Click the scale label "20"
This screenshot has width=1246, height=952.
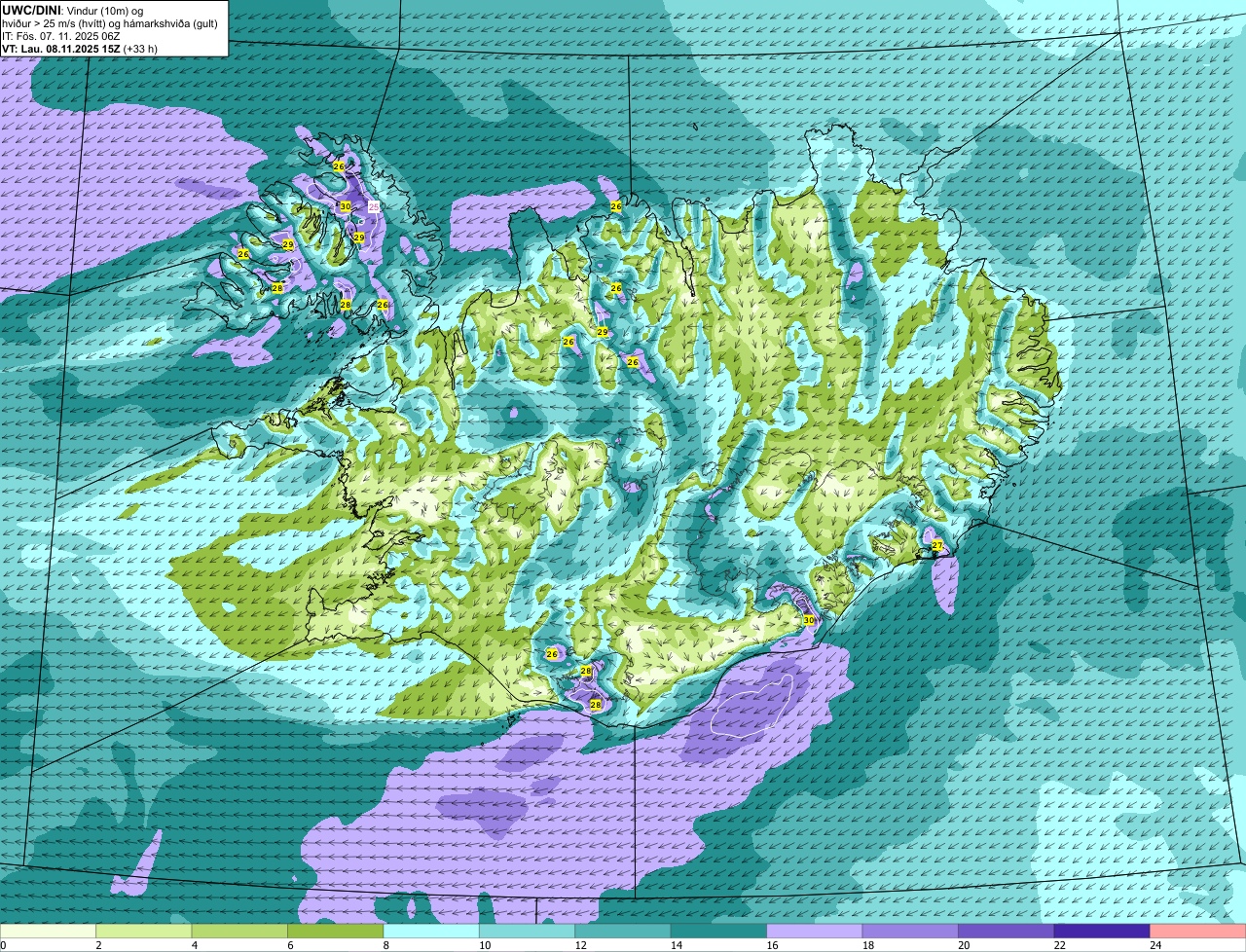[x=964, y=945]
